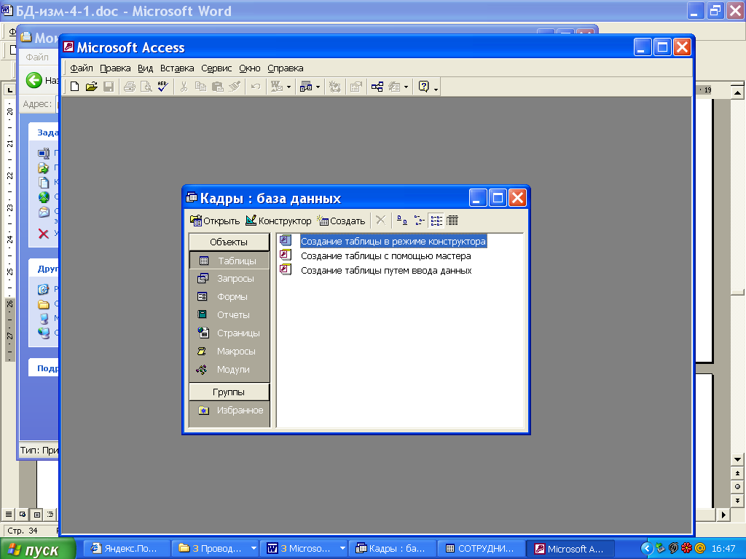
Task: Select Запросы in objects panel
Action: tap(229, 279)
